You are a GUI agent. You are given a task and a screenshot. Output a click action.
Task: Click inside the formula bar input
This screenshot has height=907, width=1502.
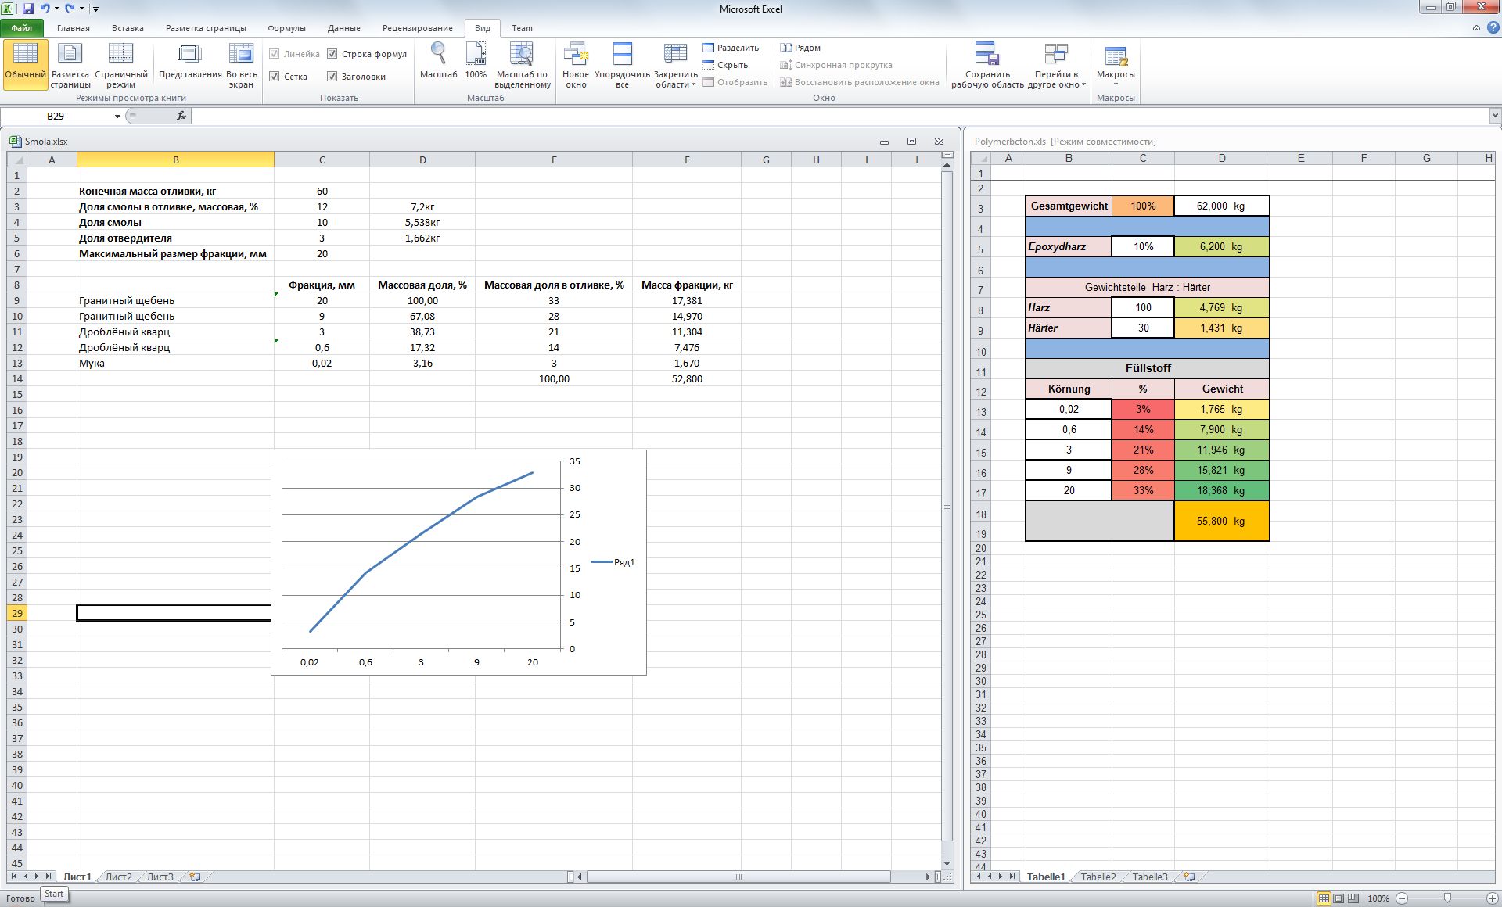tap(782, 116)
